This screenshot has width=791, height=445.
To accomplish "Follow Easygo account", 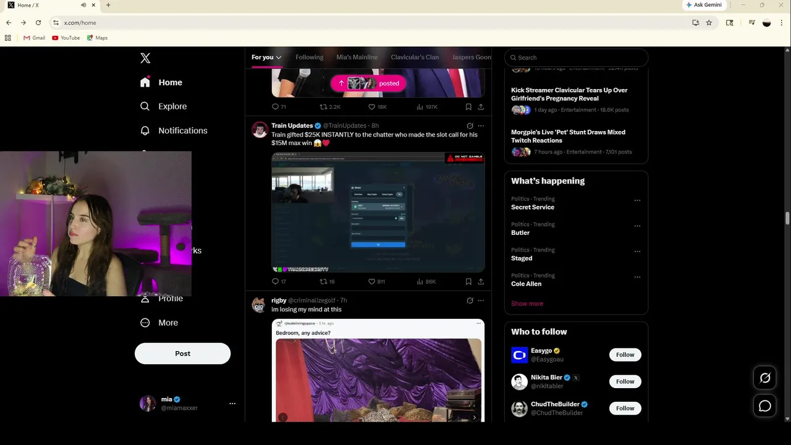I will (x=625, y=355).
